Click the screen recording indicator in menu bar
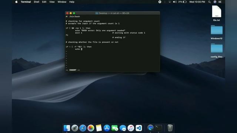237x133 pixels. point(160,2)
